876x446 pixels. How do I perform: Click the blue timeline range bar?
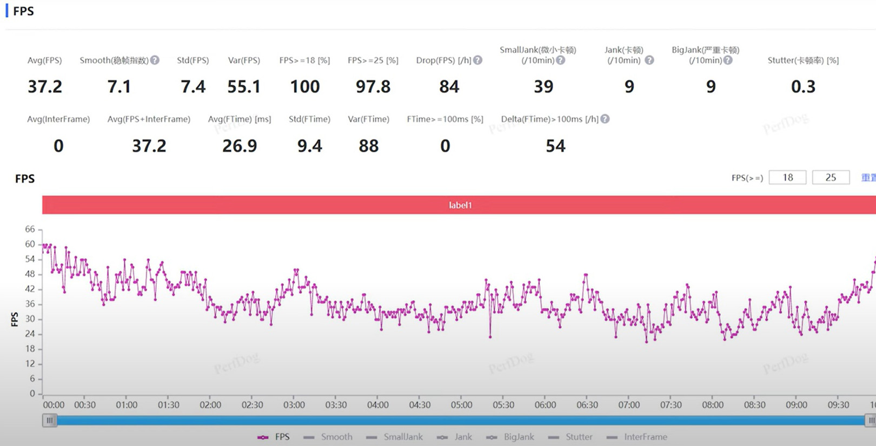click(460, 420)
